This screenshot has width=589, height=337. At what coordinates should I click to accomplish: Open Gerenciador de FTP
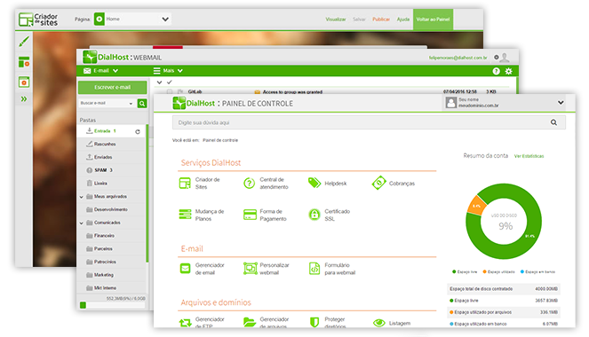point(202,323)
